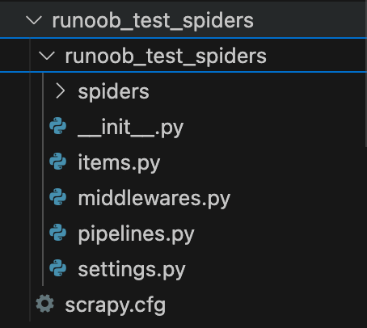Select the inner runoob_test_spiders folder name
Image resolution: width=367 pixels, height=328 pixels.
tap(166, 57)
